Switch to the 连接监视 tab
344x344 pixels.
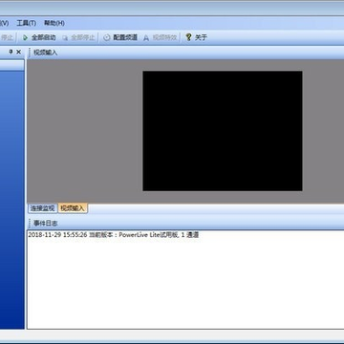tap(42, 208)
